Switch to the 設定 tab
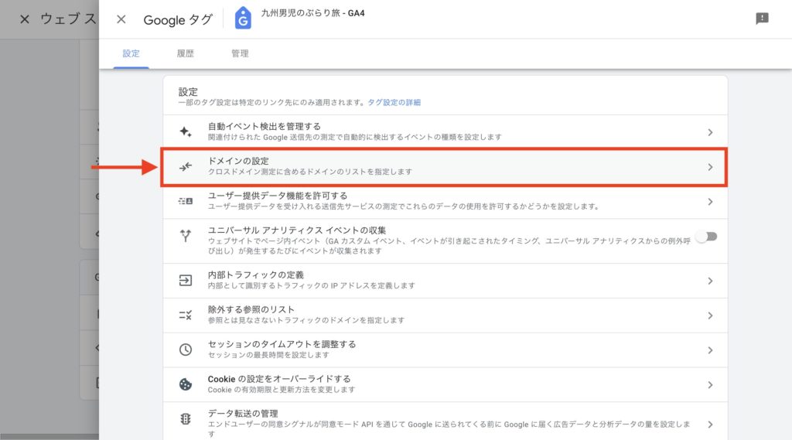 point(131,53)
